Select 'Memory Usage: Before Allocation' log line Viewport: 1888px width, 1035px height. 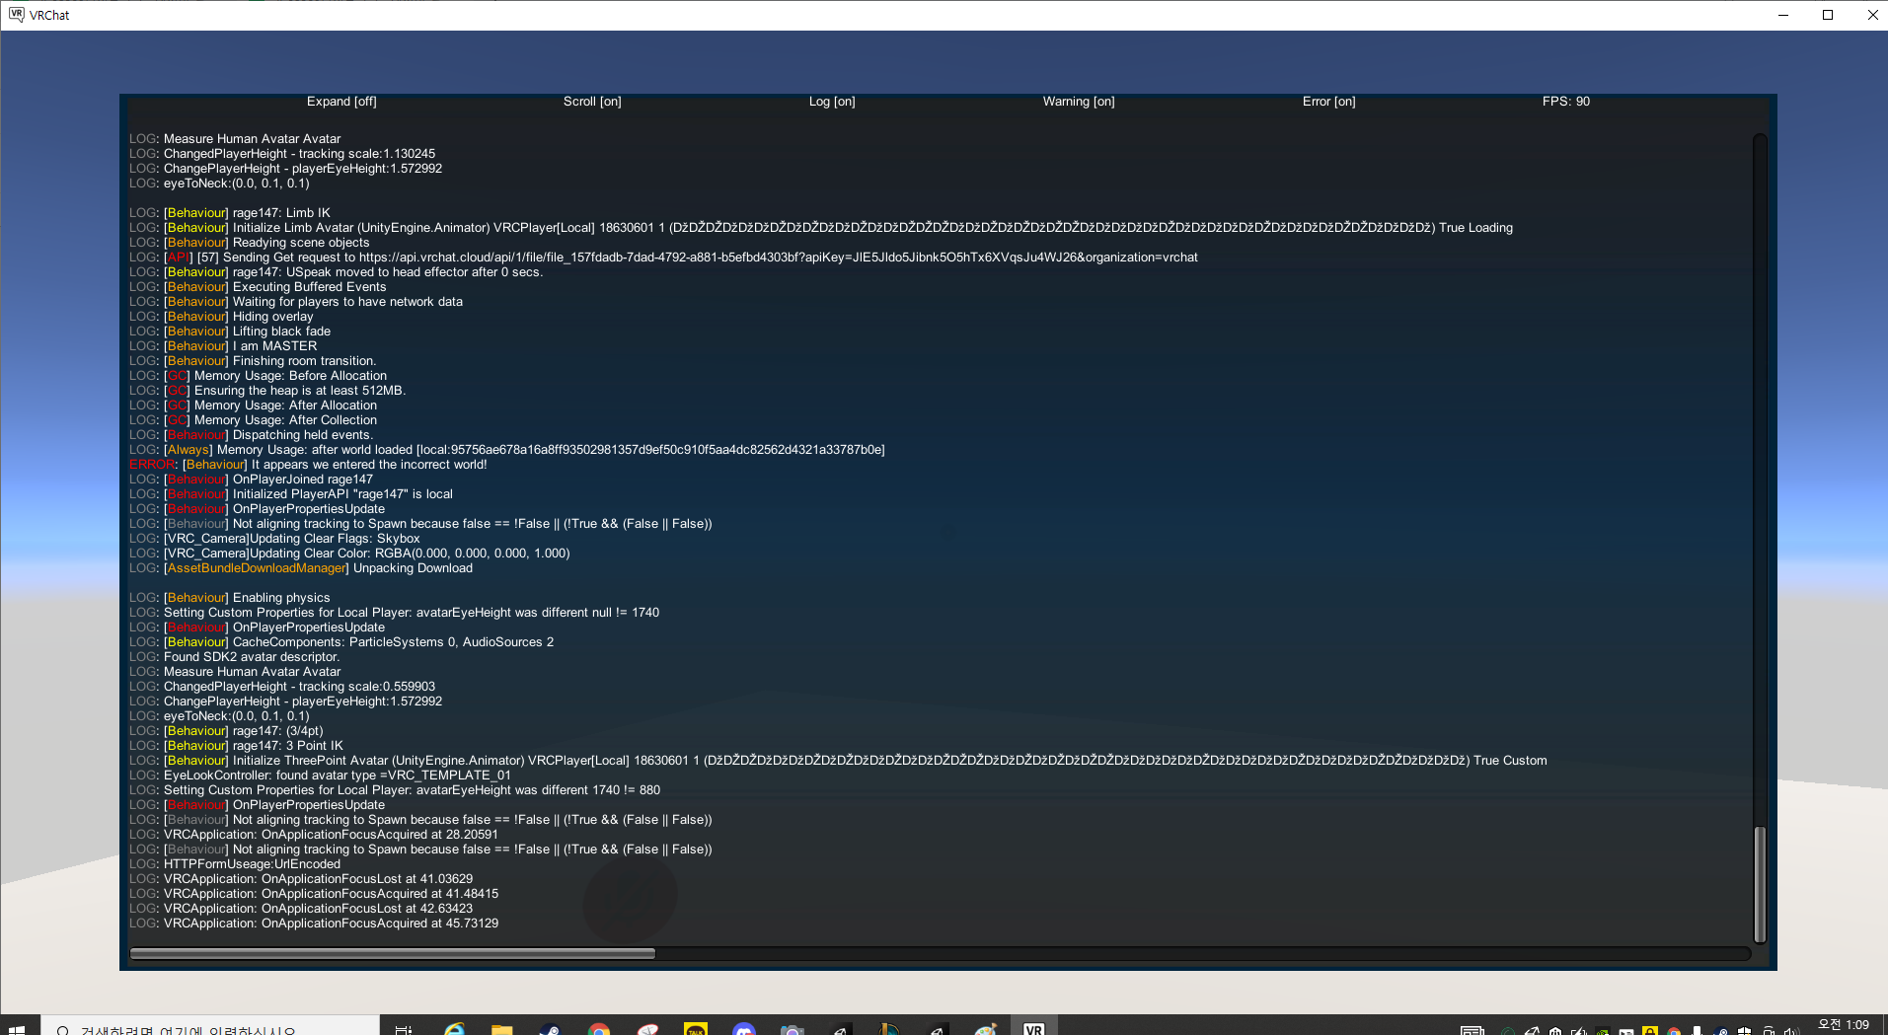[259, 376]
